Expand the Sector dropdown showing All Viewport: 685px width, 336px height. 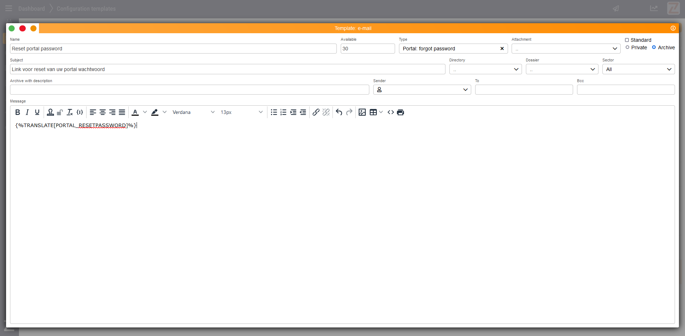(638, 69)
